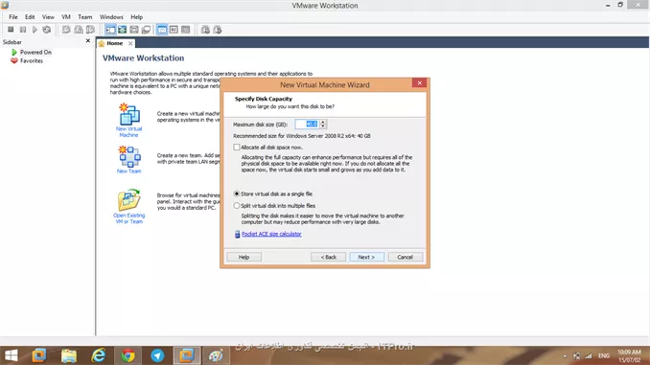The width and height of the screenshot is (650, 365).
Task: Launch Google Chrome from the taskbar
Action: tap(128, 355)
